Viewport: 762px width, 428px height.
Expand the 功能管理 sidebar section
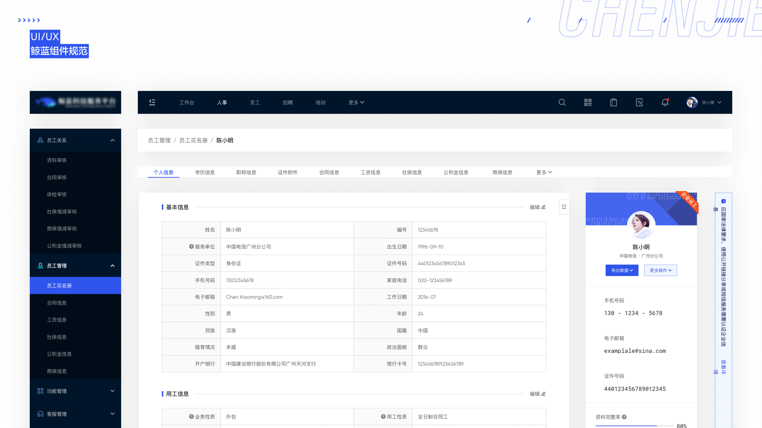[x=113, y=391]
